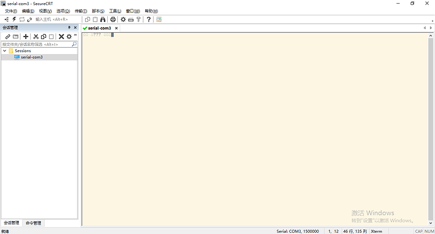435x234 pixels.
Task: Click the Delete X icon in session manager
Action: pyautogui.click(x=61, y=36)
